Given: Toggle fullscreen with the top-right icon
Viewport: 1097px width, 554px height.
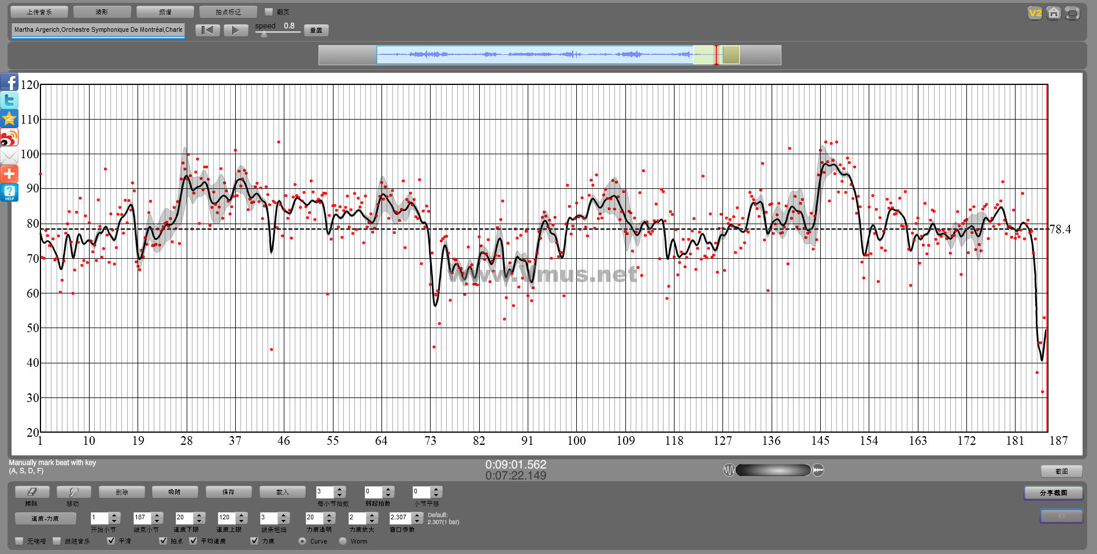Looking at the screenshot, I should click(x=1072, y=13).
